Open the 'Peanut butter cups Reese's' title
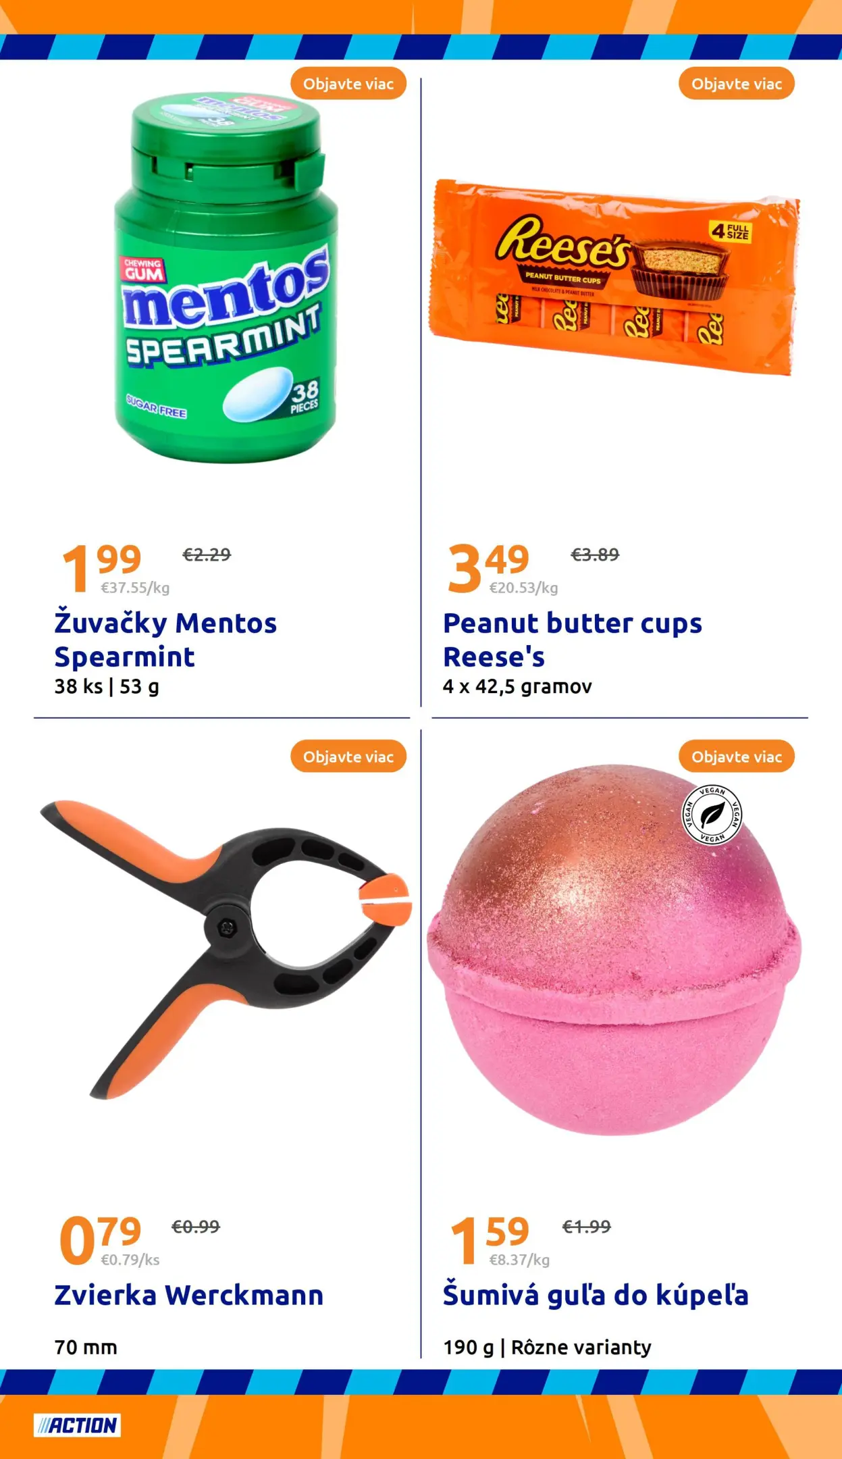Image resolution: width=842 pixels, height=1459 pixels. click(x=573, y=640)
